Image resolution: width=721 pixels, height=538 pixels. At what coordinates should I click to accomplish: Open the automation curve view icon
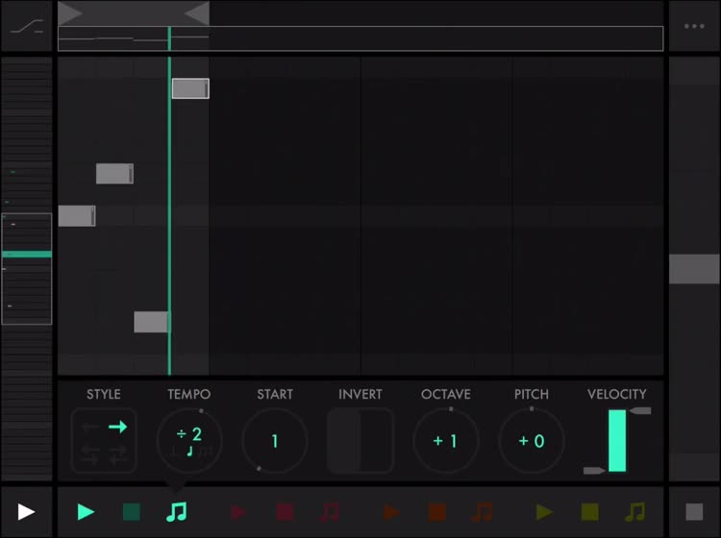coord(27,27)
